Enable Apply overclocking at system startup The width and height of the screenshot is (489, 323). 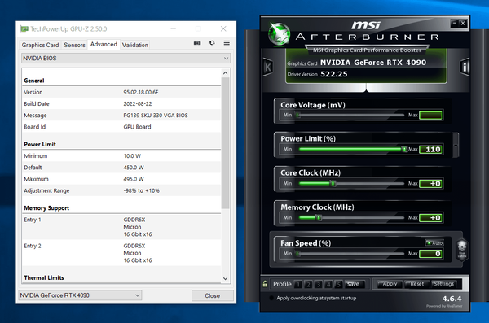[x=271, y=298]
